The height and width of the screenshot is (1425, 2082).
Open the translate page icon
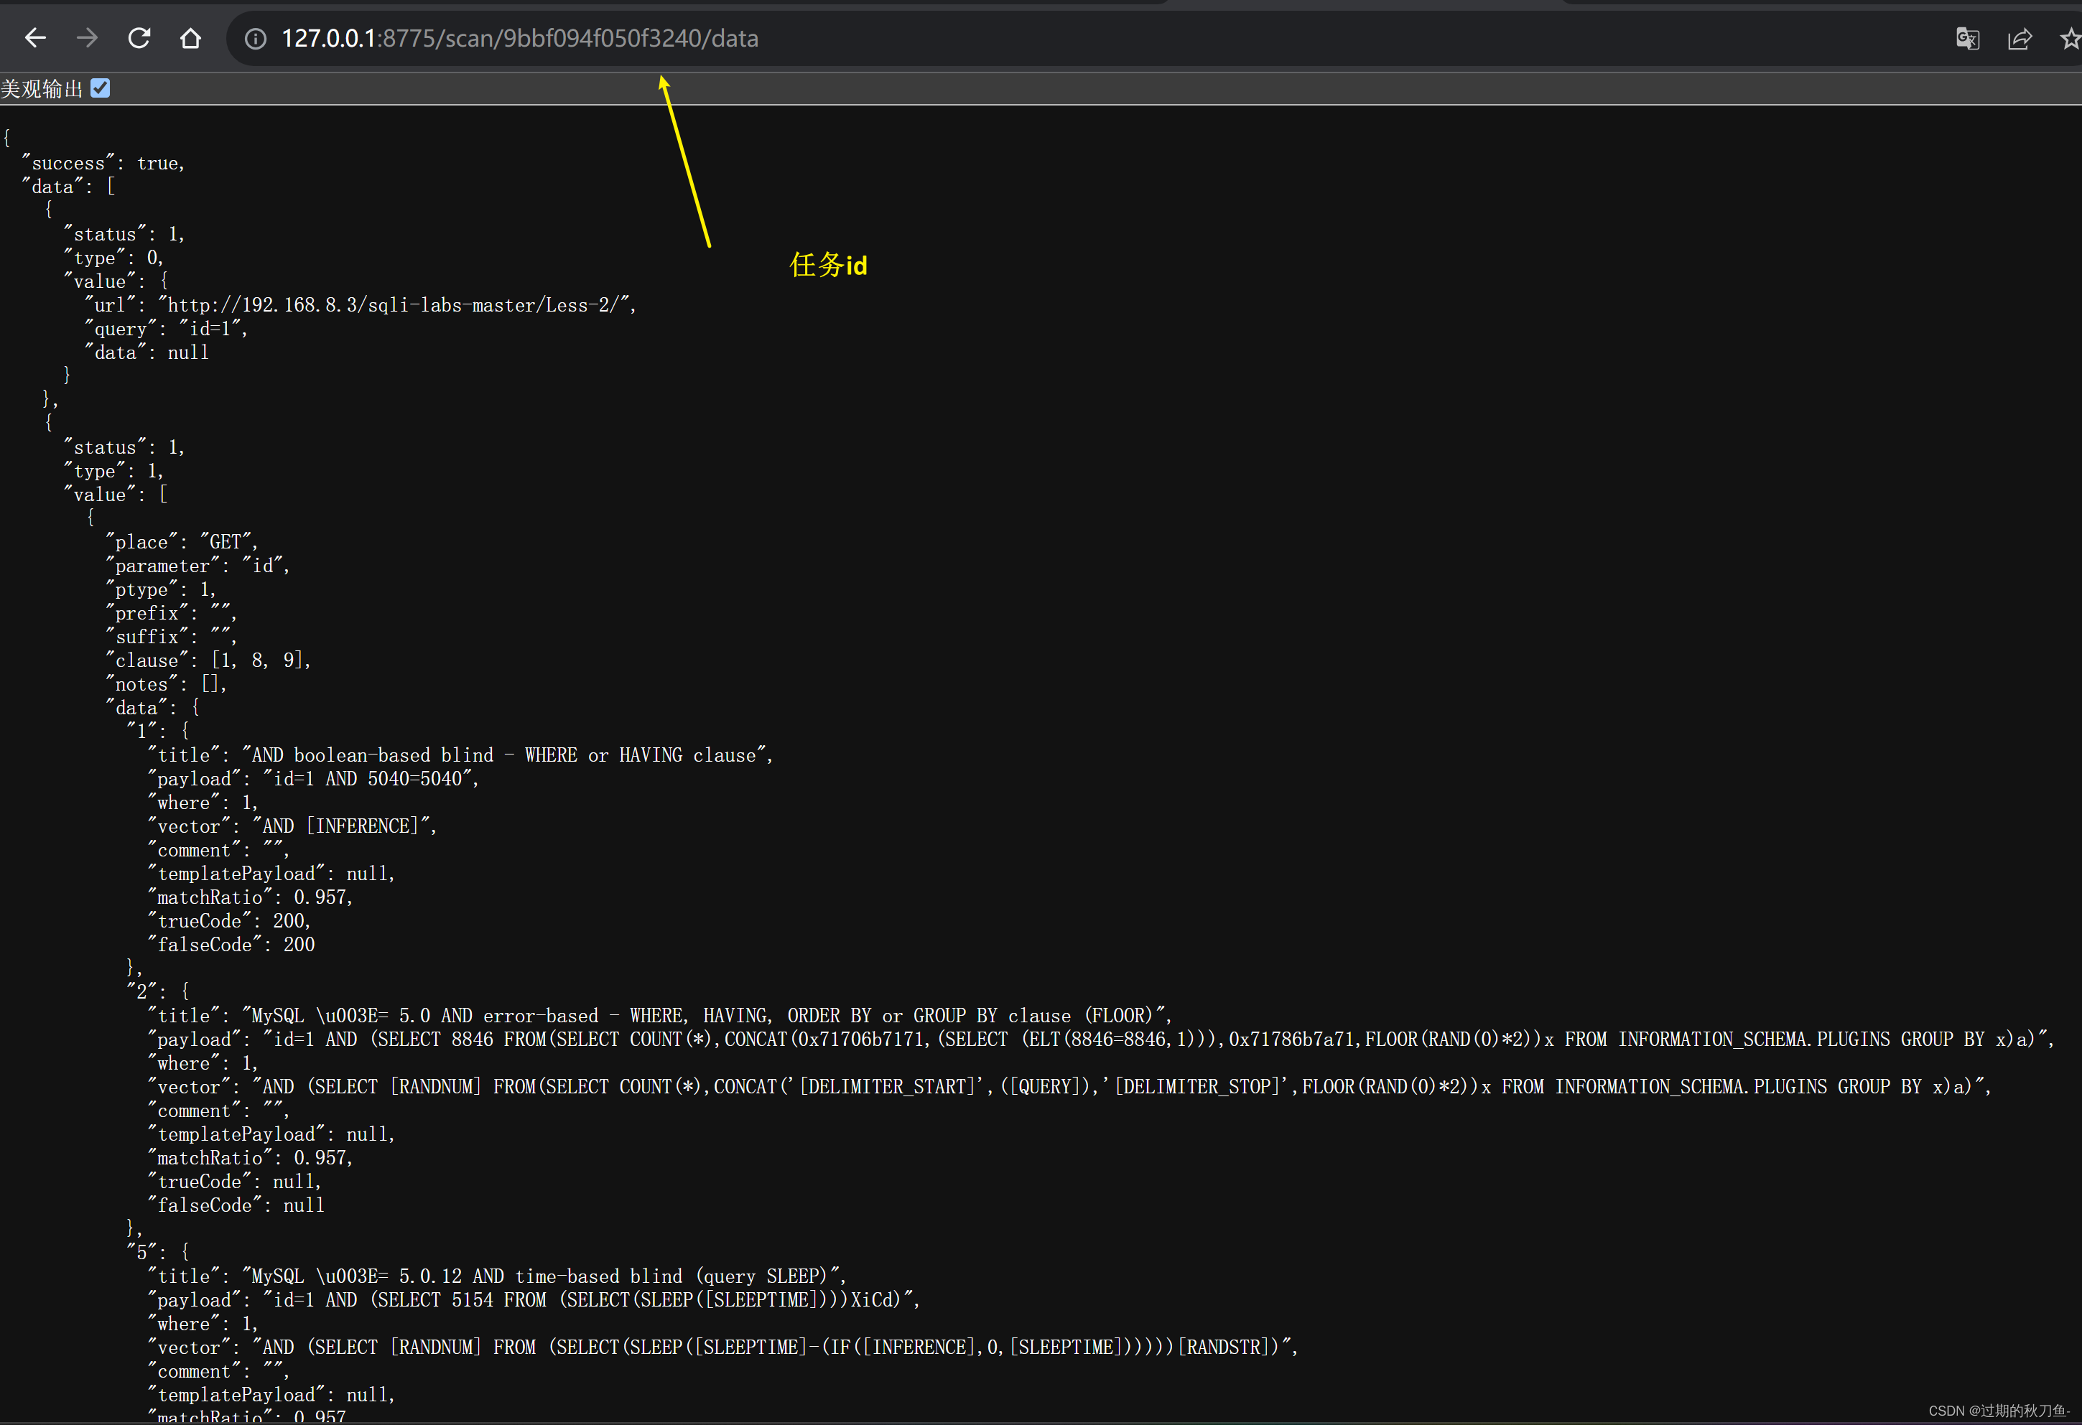tap(1967, 39)
